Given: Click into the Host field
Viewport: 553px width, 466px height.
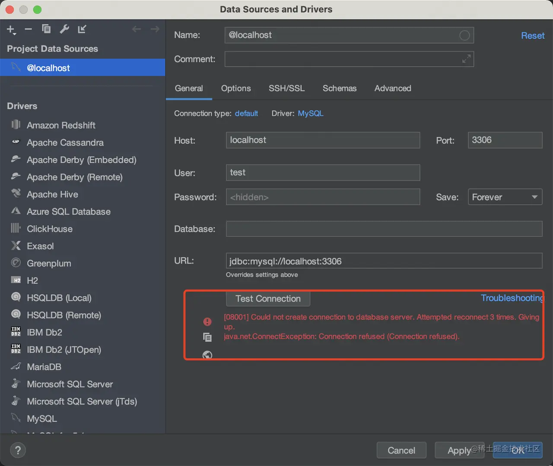Looking at the screenshot, I should point(323,140).
